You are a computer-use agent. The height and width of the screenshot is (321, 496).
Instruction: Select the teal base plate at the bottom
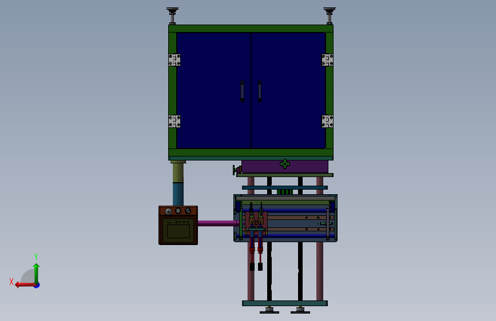[x=285, y=303]
